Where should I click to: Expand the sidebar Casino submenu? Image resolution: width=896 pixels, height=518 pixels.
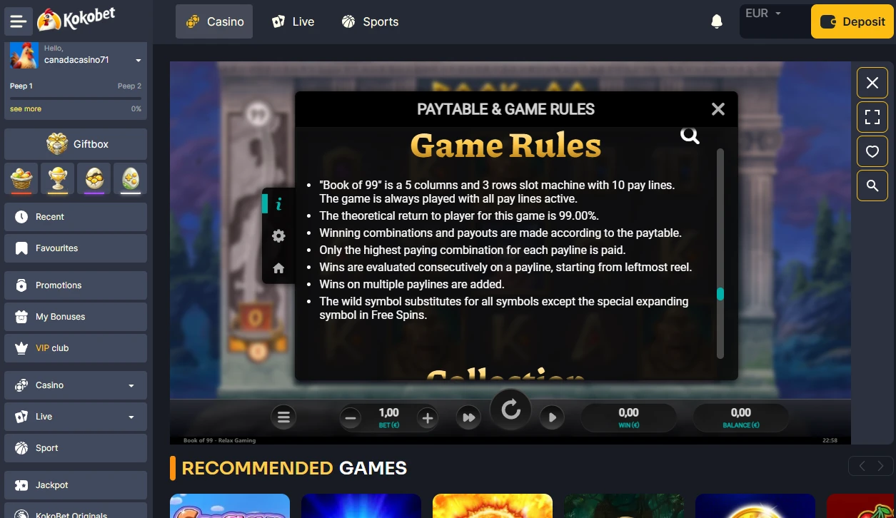[76, 385]
